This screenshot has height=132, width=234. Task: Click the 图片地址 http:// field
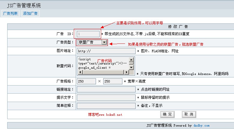[x=106, y=51]
